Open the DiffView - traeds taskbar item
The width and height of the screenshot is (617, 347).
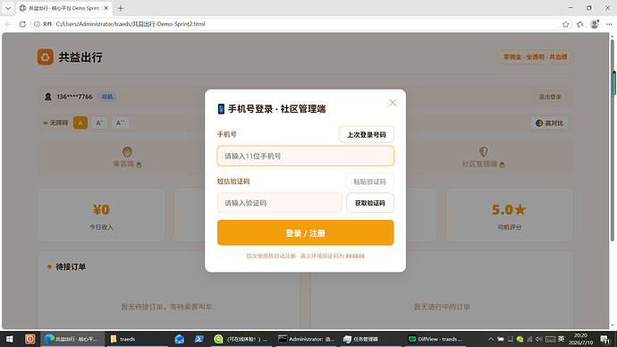(x=435, y=339)
